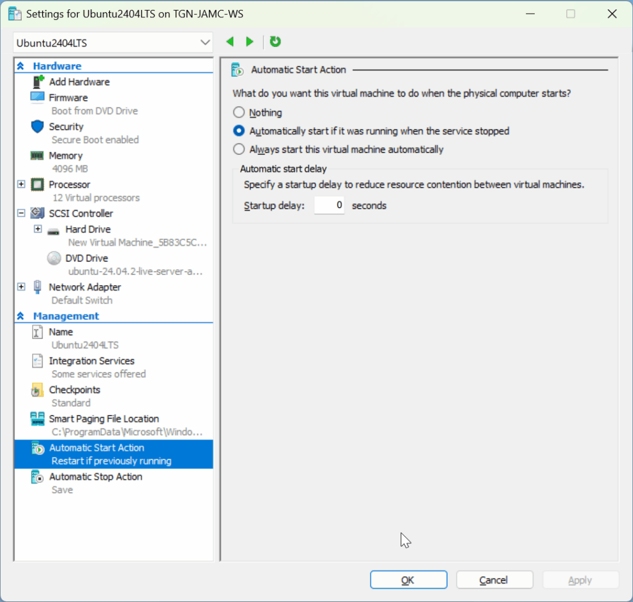
Task: Click the Automatic Start Action tree icon
Action: coord(38,448)
